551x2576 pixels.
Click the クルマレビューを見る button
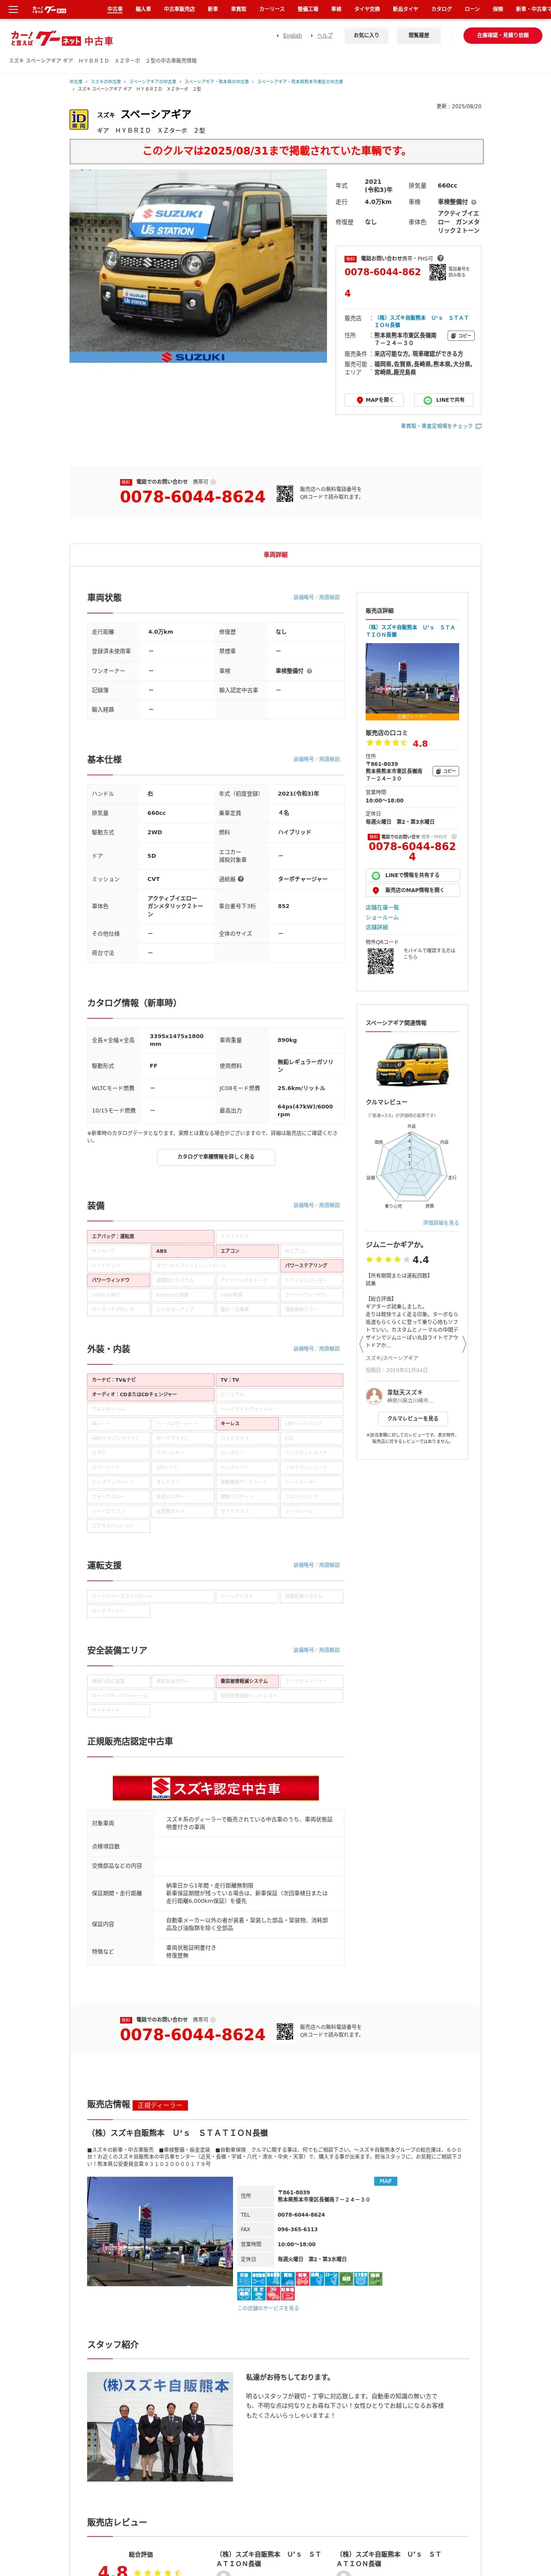click(x=412, y=1418)
